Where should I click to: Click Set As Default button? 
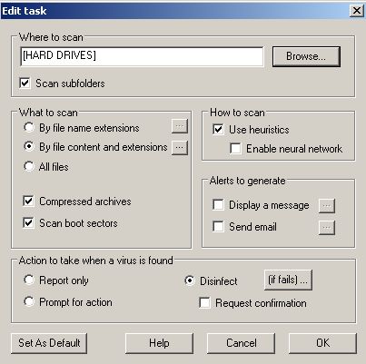click(49, 343)
